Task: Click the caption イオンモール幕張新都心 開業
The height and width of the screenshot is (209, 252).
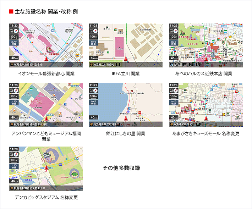Action: (46, 74)
